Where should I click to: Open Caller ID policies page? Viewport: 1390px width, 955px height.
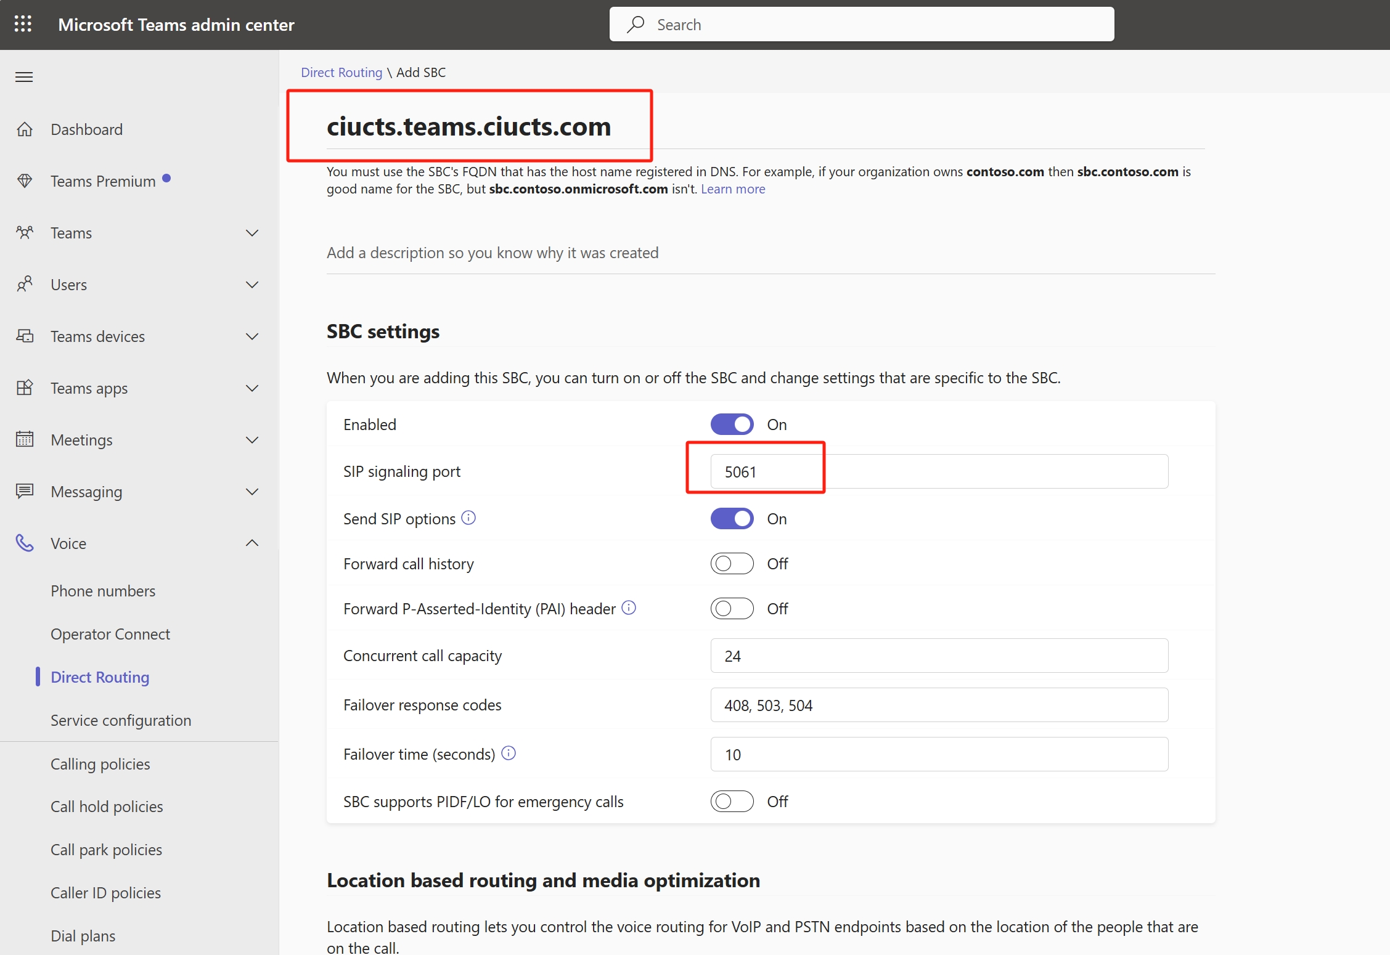click(x=106, y=893)
